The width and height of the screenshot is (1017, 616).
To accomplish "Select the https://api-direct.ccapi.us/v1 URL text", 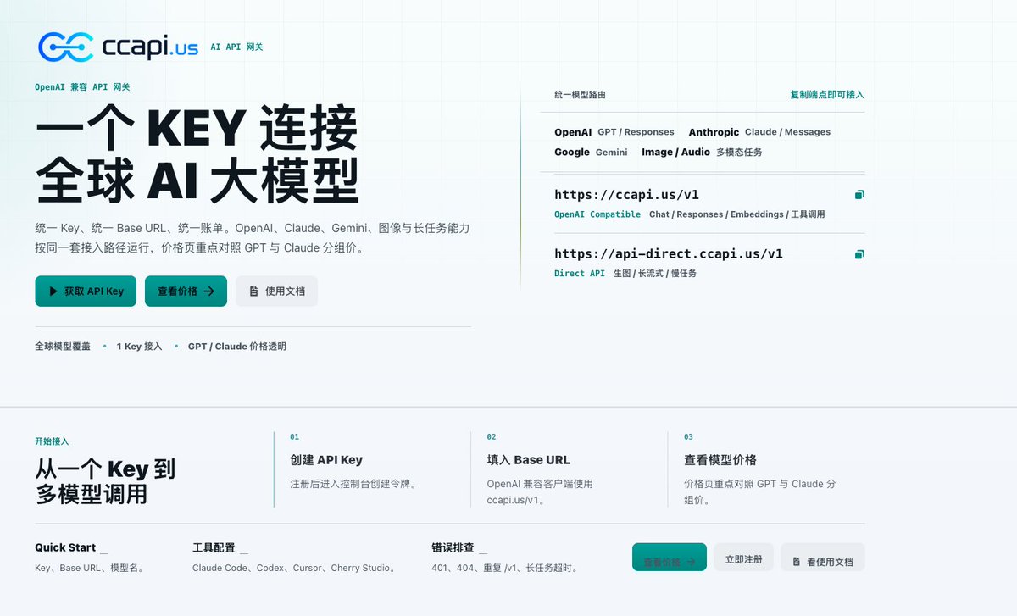I will 669,254.
